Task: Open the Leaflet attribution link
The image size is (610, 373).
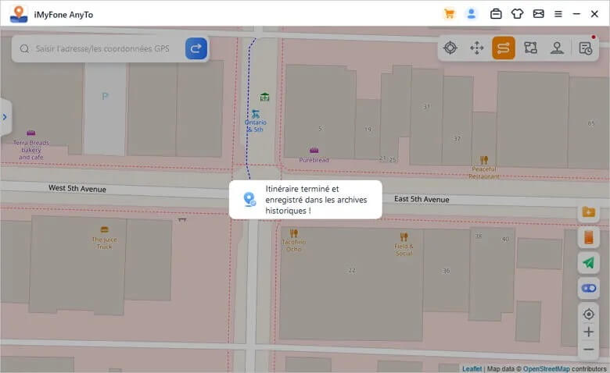Action: (472, 368)
